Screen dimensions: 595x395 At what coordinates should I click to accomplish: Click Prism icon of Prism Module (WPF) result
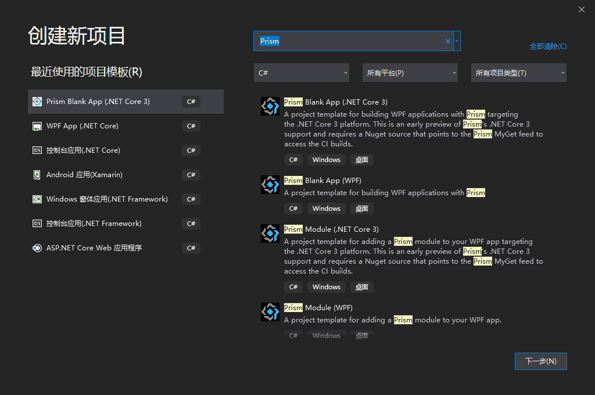270,312
